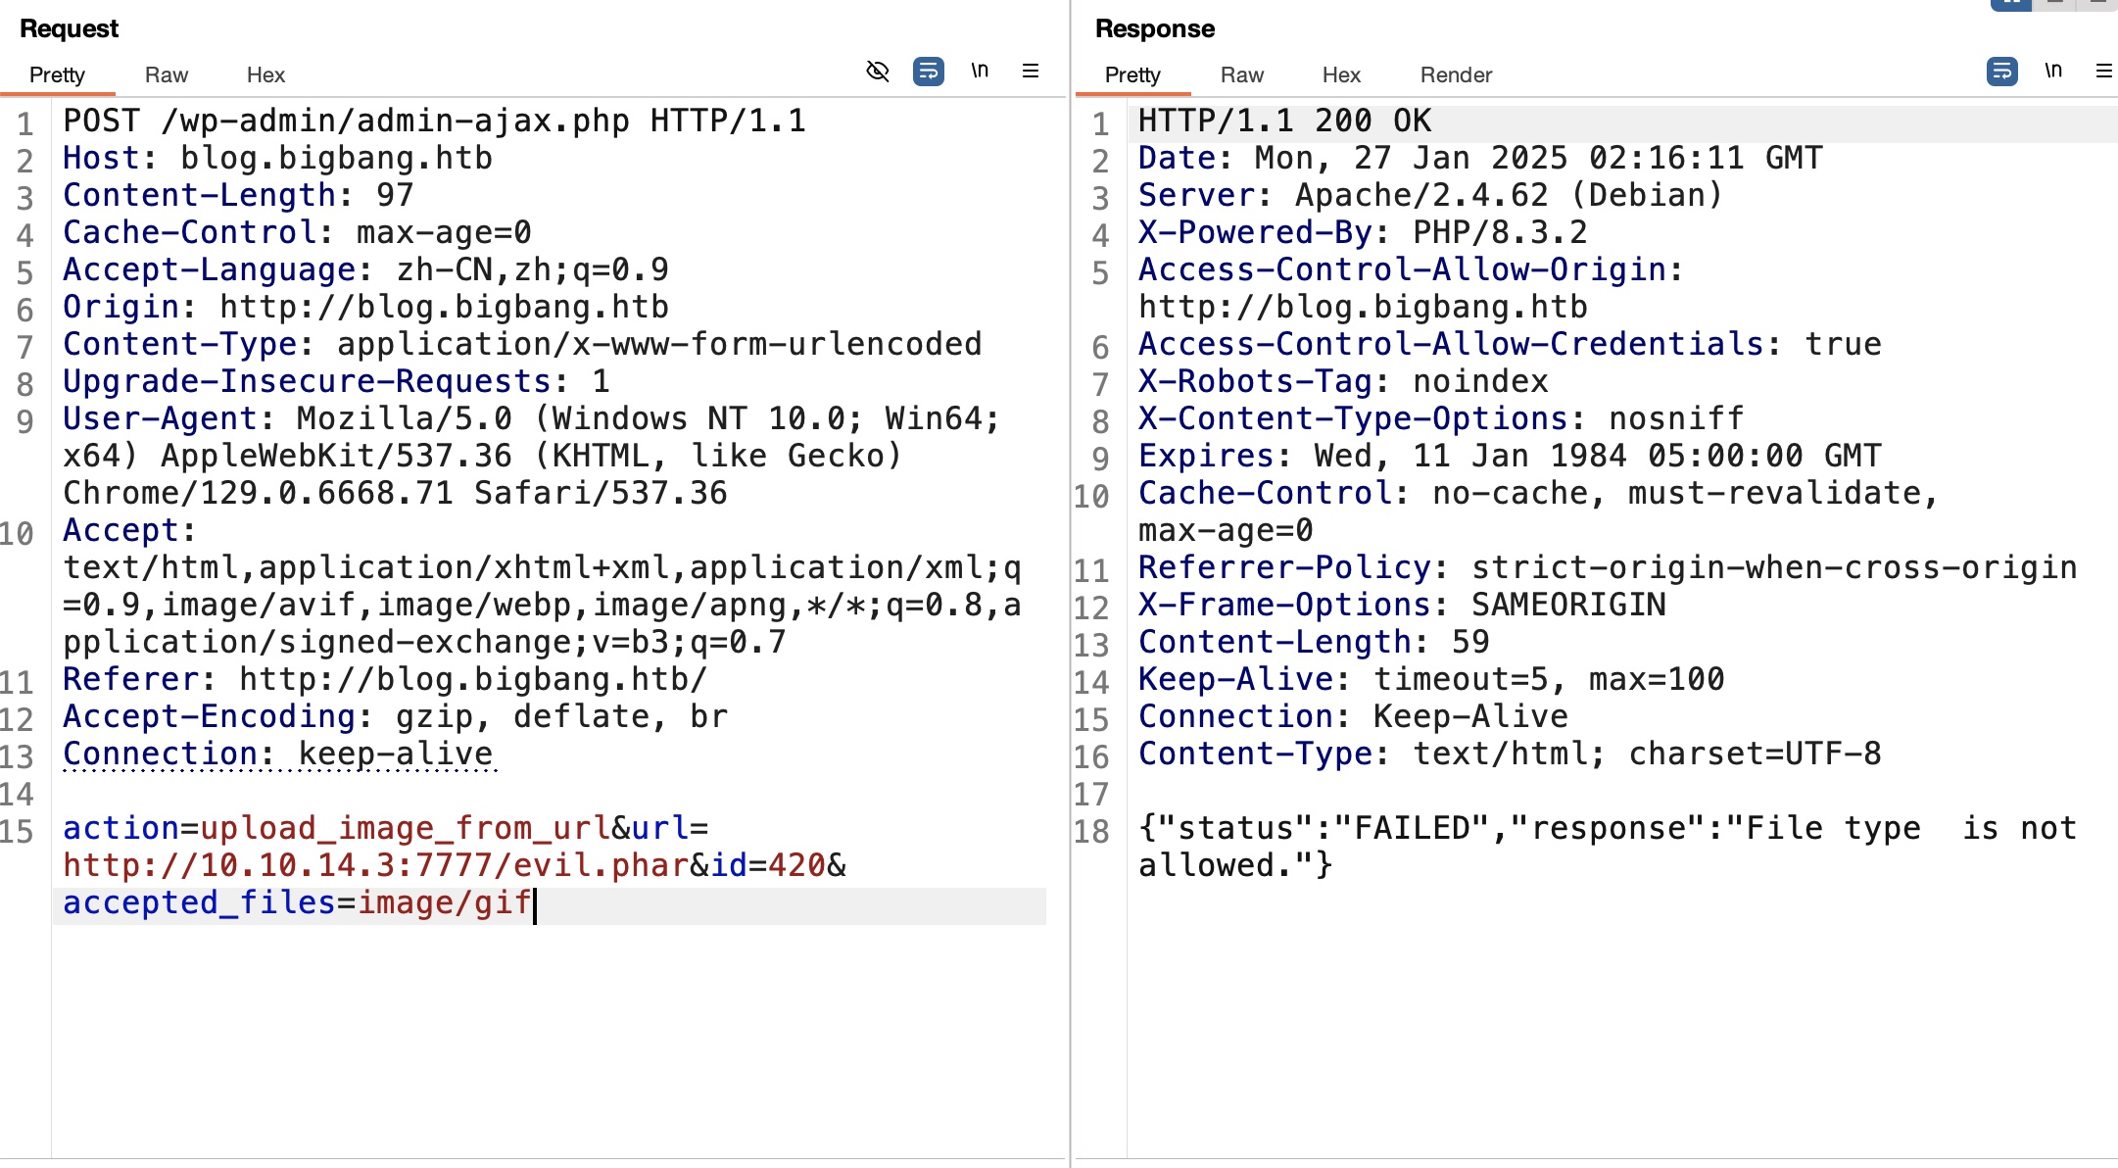Toggle hidden-characters eye icon in Request pane
This screenshot has height=1168, width=2118.
pos(878,72)
